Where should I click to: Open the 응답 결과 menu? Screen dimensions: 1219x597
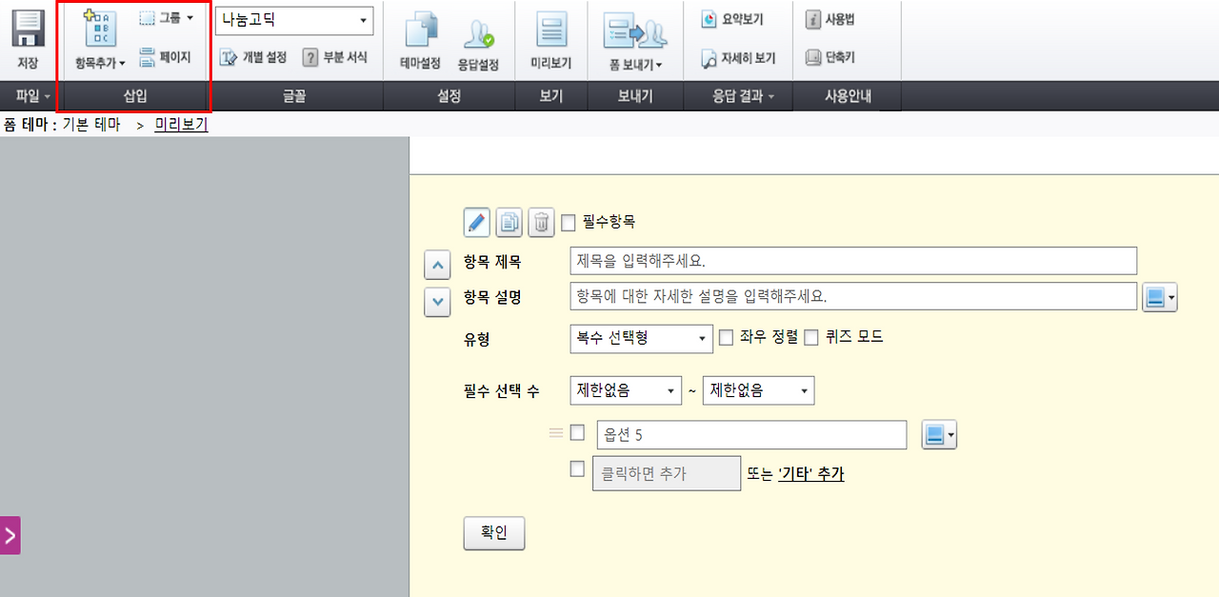click(x=737, y=96)
